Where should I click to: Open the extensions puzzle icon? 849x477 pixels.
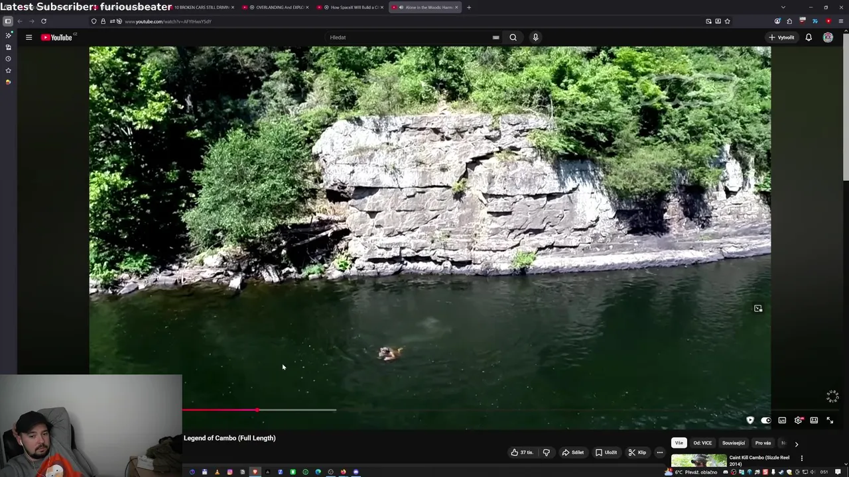[789, 21]
